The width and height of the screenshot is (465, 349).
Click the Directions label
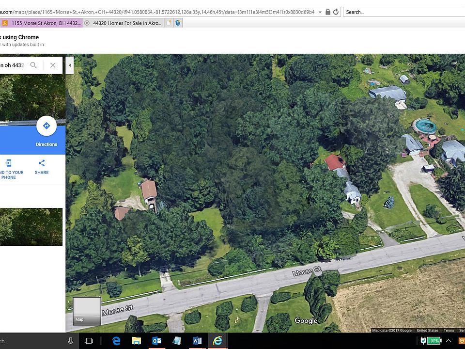point(46,144)
